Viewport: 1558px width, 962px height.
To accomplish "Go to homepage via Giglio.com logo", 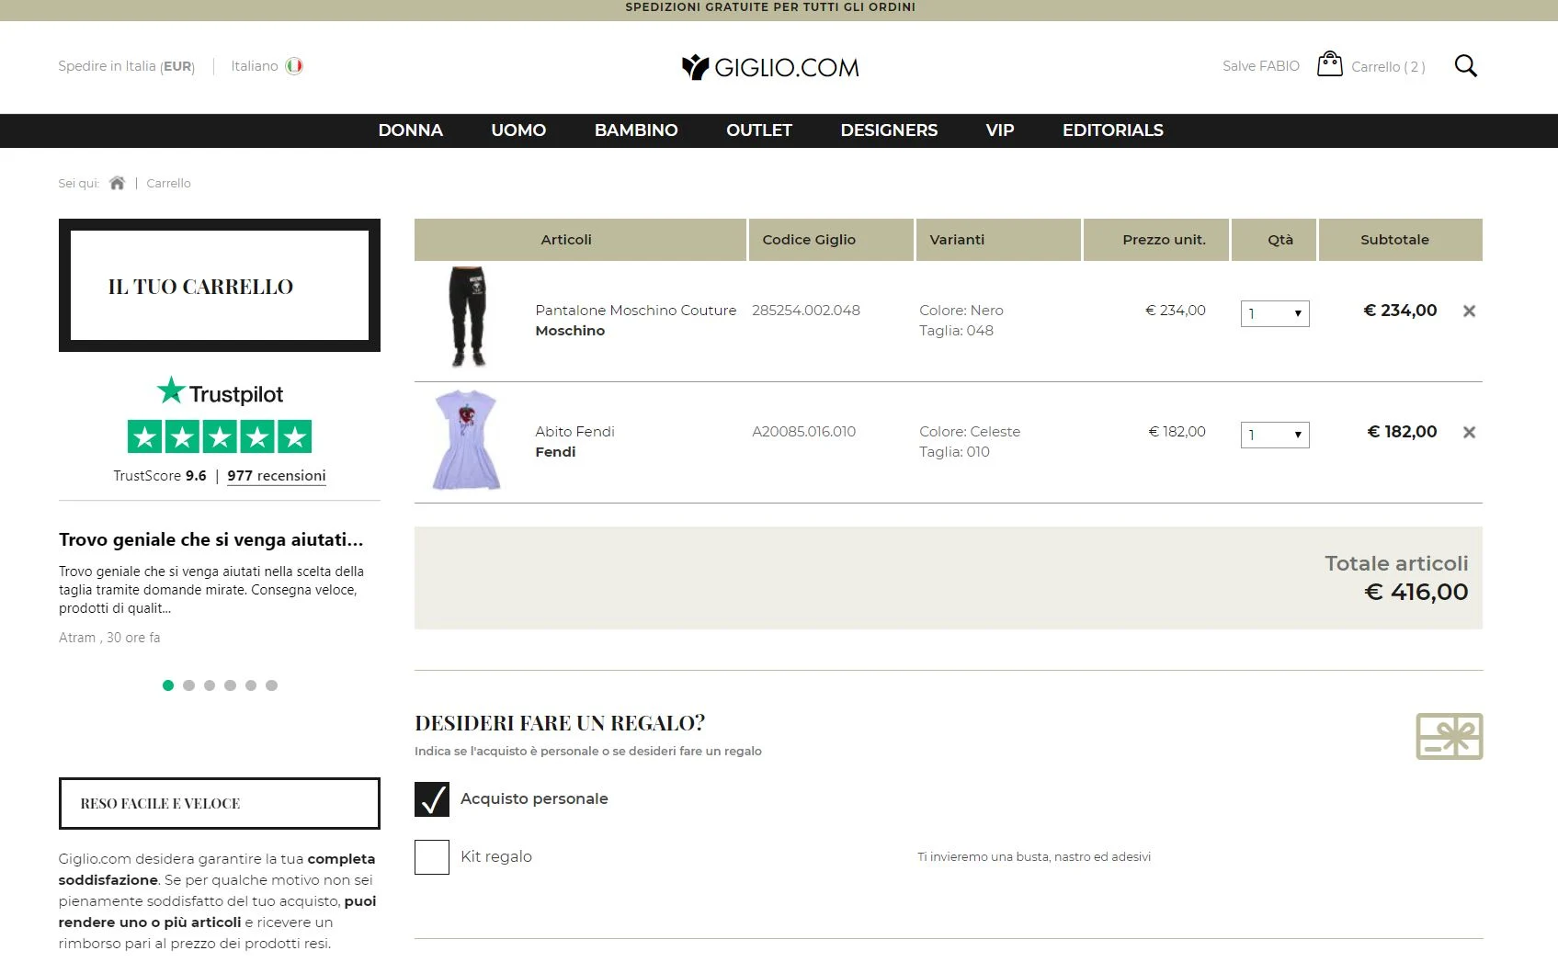I will pyautogui.click(x=770, y=67).
